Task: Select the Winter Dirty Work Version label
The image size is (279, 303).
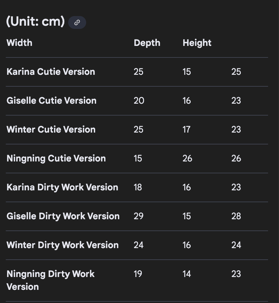Action: pyautogui.click(x=62, y=245)
